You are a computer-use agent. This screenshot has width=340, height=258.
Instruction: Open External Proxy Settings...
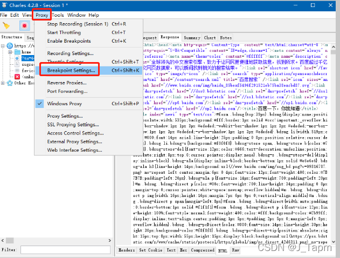coord(88,141)
